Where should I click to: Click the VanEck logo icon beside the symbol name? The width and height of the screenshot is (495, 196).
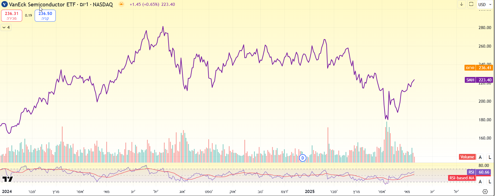[4, 4]
